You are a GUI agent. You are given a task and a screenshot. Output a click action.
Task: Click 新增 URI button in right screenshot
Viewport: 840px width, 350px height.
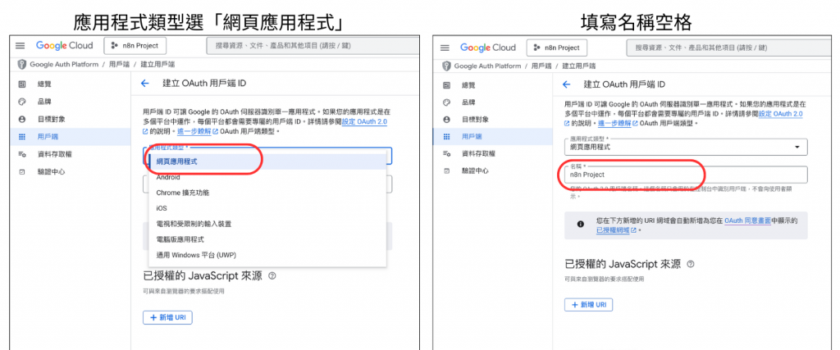coord(589,305)
